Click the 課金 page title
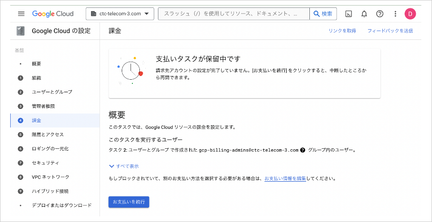The height and width of the screenshot is (222, 432). (115, 31)
